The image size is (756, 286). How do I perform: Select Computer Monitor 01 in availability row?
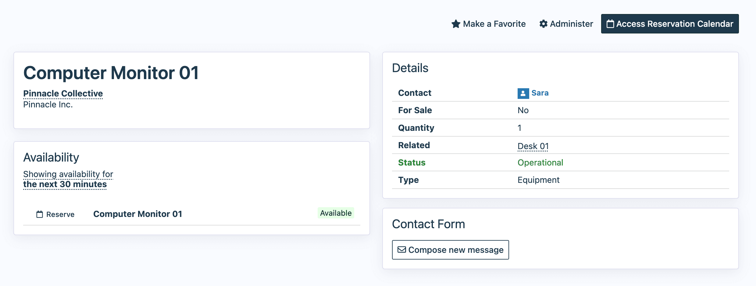point(137,214)
